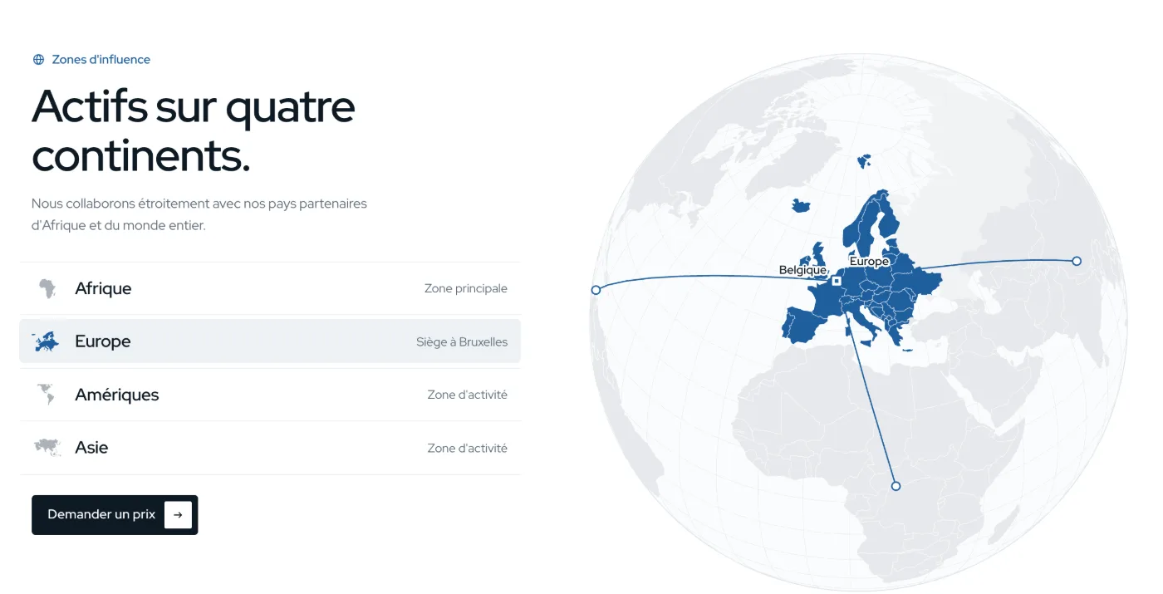
Task: Click the Demander un prix button
Action: point(115,515)
